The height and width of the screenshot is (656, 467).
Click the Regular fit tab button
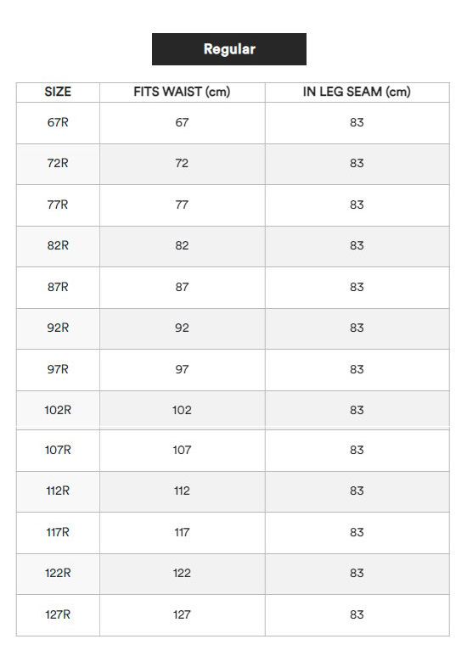229,49
